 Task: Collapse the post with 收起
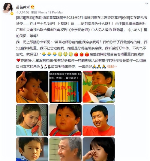tap(112, 67)
